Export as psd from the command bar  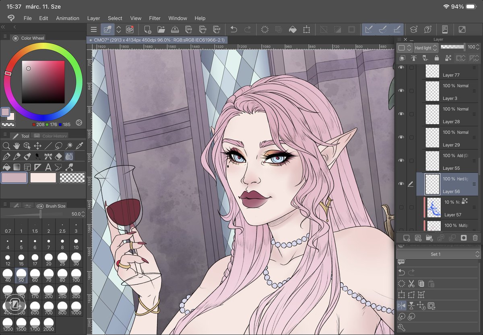tap(217, 29)
